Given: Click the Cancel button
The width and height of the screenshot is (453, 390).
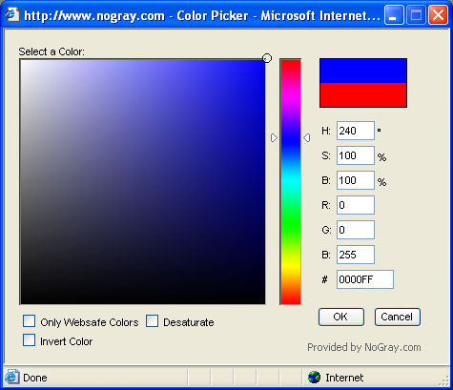Looking at the screenshot, I should [x=398, y=317].
